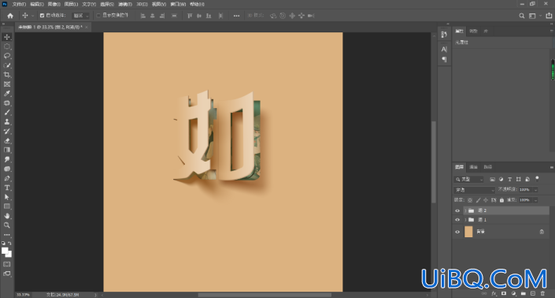Hide the Background layer eye icon
555x298 pixels.
point(457,232)
